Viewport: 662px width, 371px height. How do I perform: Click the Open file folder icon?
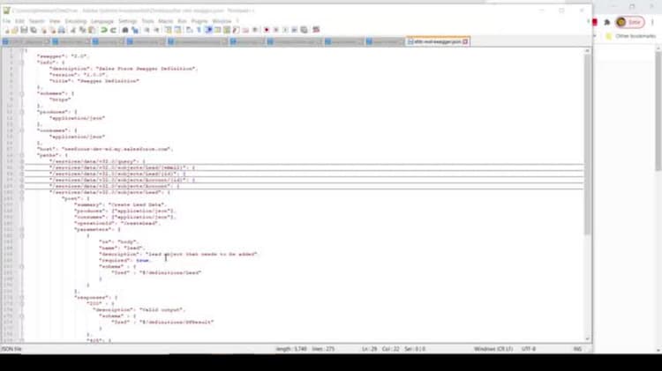15,30
